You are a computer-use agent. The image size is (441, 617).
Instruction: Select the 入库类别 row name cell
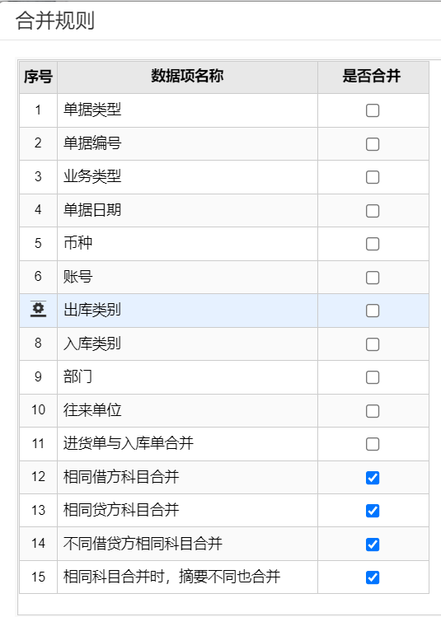[x=187, y=344]
